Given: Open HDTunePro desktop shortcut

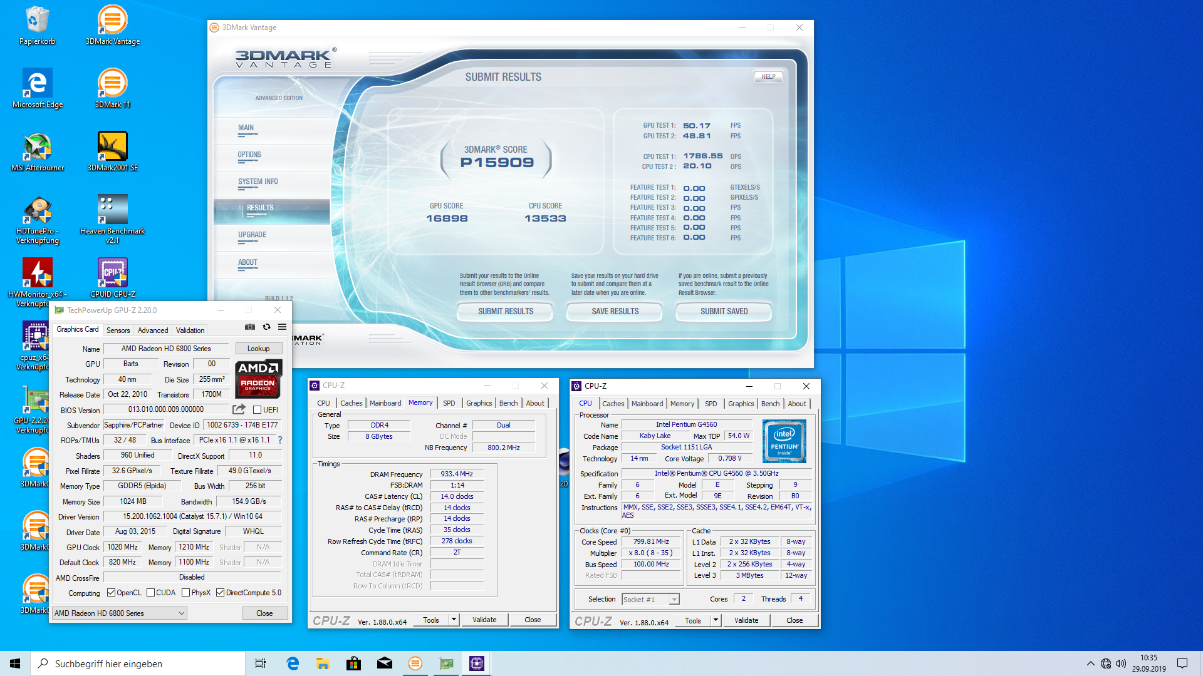Looking at the screenshot, I should [38, 220].
